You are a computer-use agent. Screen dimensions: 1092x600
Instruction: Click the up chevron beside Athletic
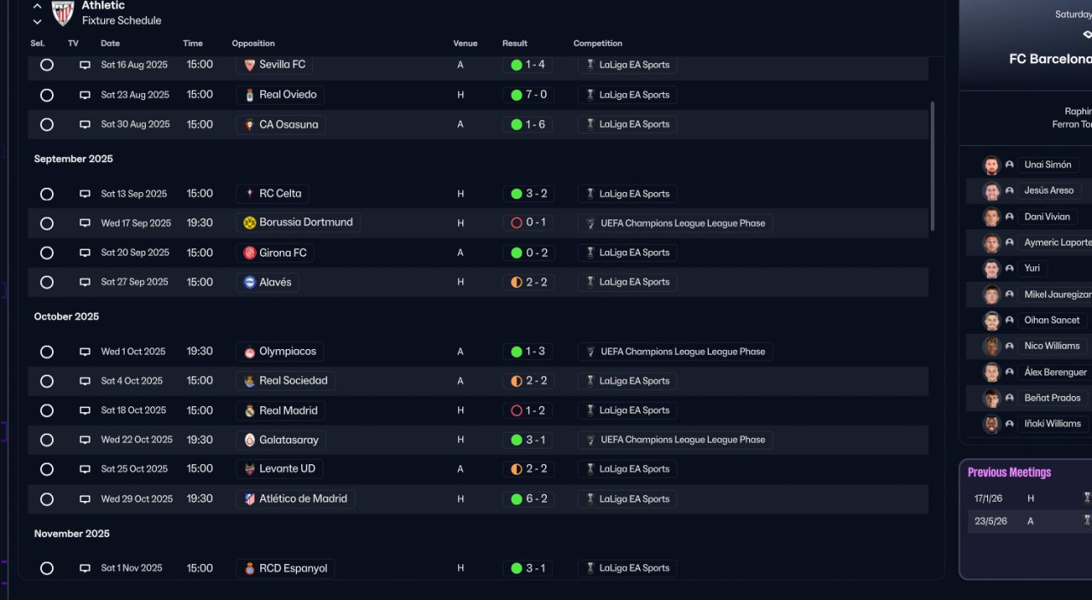point(38,6)
